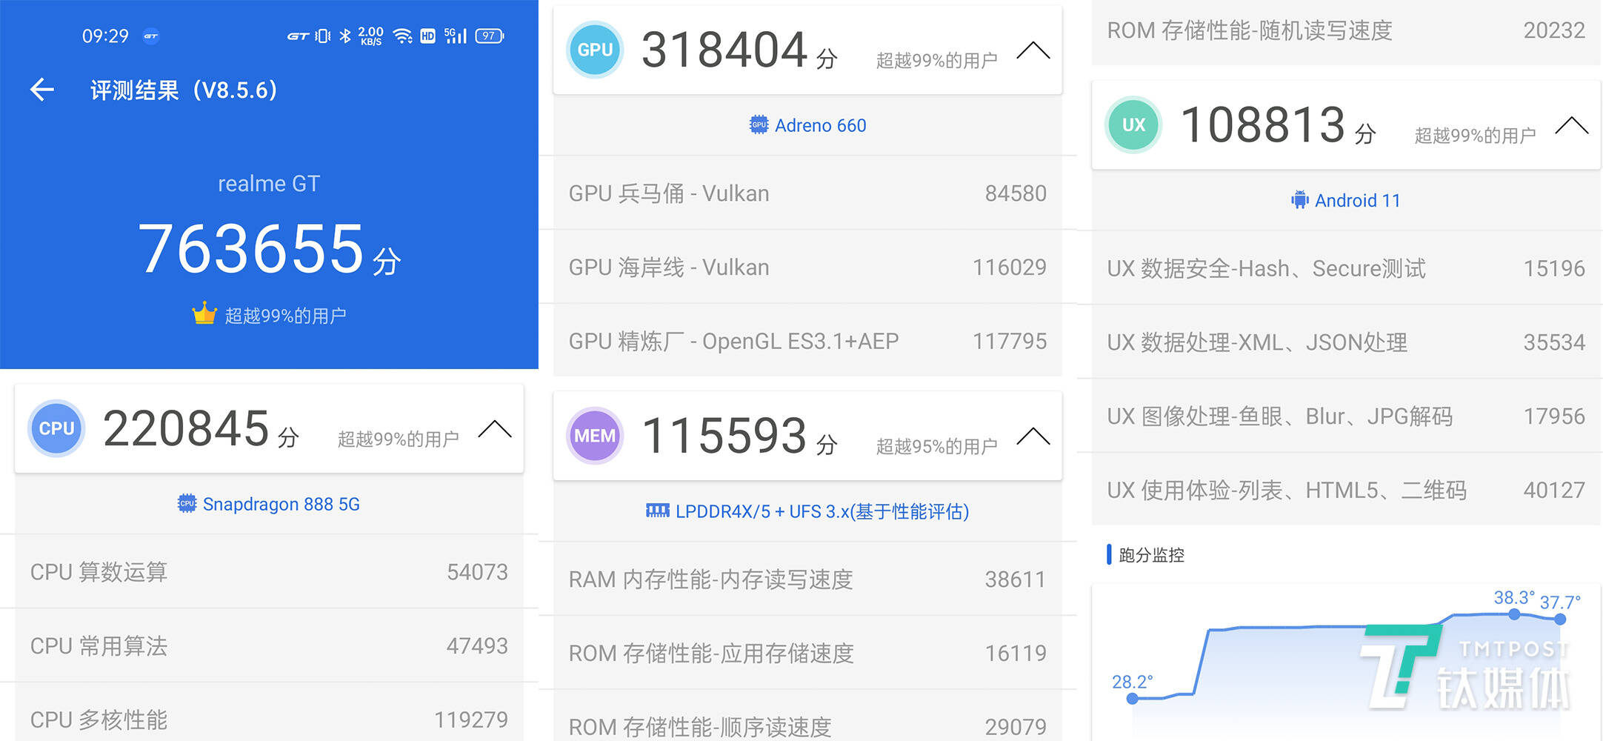This screenshot has height=741, width=1603.
Task: Collapse the CPU score section
Action: [x=495, y=428]
